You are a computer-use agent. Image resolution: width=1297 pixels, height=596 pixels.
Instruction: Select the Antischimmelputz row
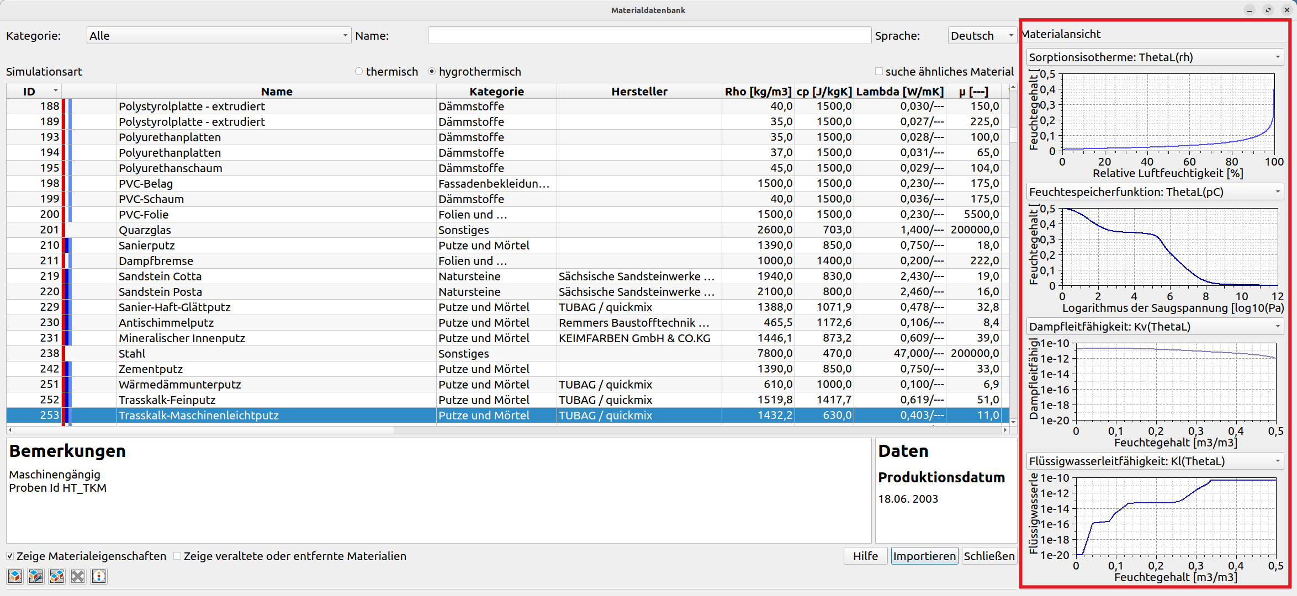507,323
